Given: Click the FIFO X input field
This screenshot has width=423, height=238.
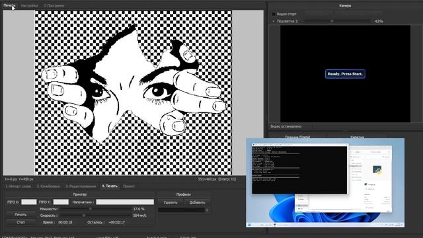Looking at the screenshot, I should tap(29, 202).
